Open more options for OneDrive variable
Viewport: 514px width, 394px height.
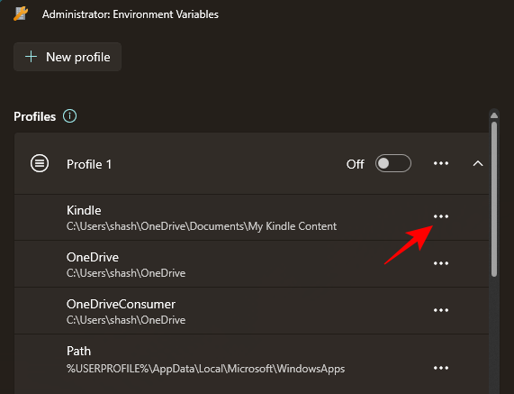(x=441, y=263)
